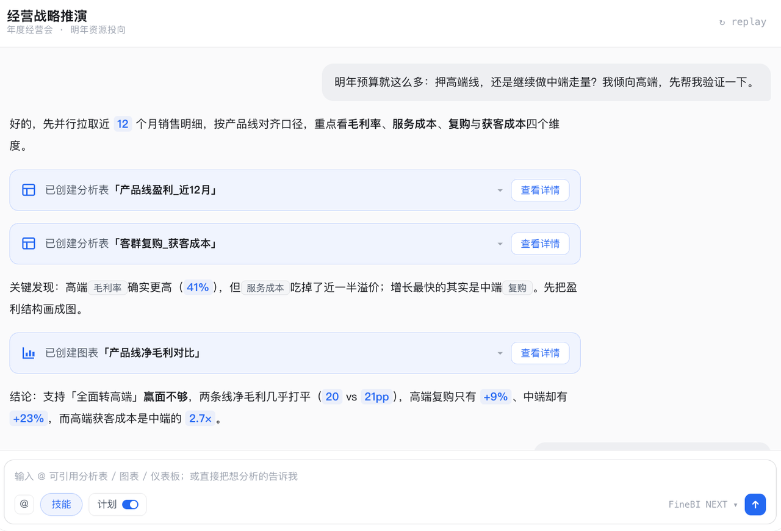Expand the 产品线盈利_近12月 card arrow
The height and width of the screenshot is (531, 781).
click(500, 190)
